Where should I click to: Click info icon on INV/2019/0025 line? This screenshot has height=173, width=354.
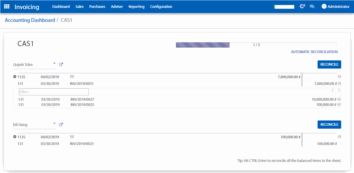pos(339,105)
